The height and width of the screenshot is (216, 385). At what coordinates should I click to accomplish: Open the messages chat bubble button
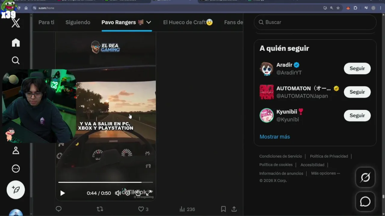[x=365, y=202]
